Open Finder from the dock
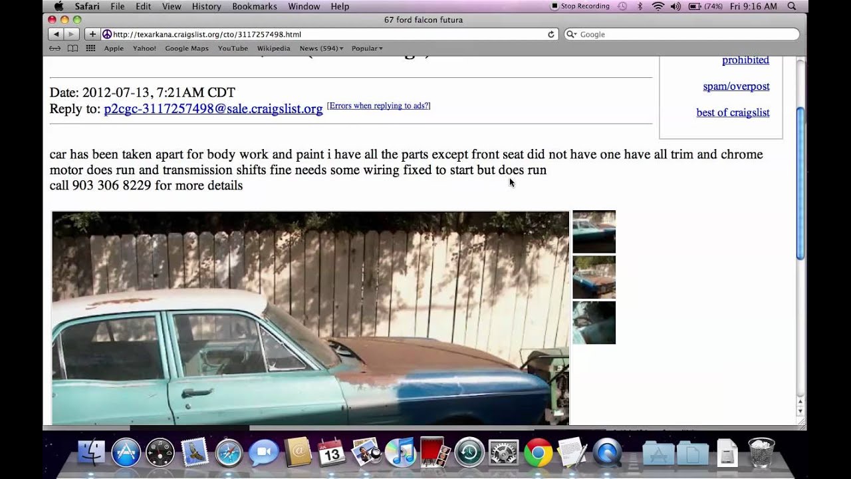This screenshot has width=851, height=479. click(x=92, y=453)
